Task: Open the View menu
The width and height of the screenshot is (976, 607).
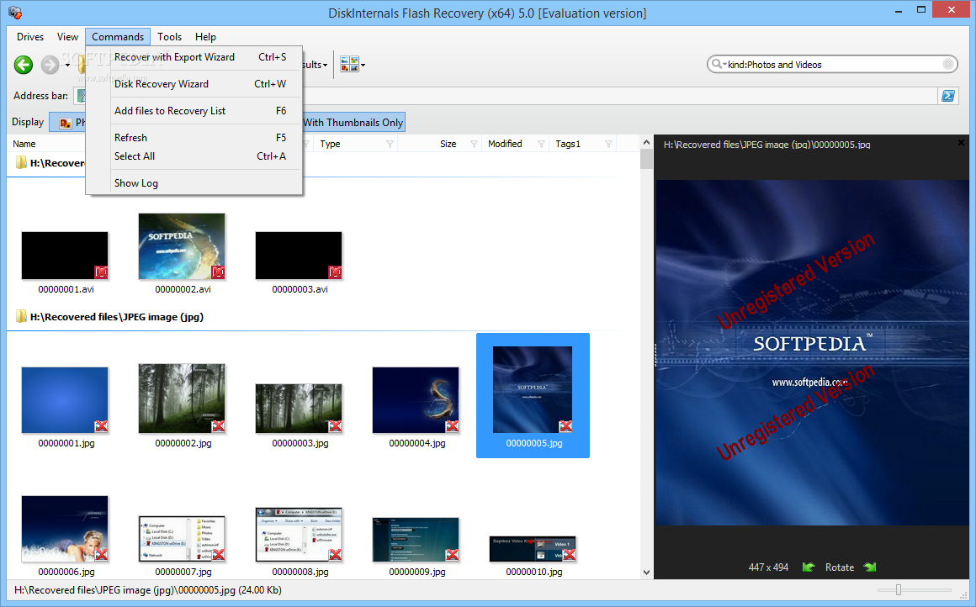Action: [67, 37]
